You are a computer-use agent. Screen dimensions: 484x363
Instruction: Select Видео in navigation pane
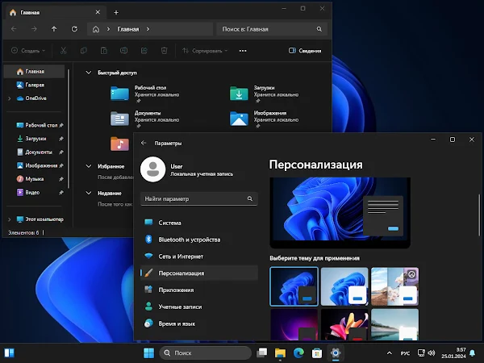pos(34,192)
